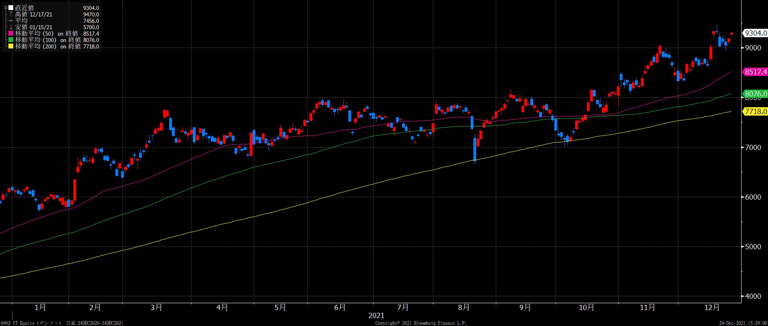Collapse the legend tree box toggle
This screenshot has width=768, height=326.
click(5, 8)
